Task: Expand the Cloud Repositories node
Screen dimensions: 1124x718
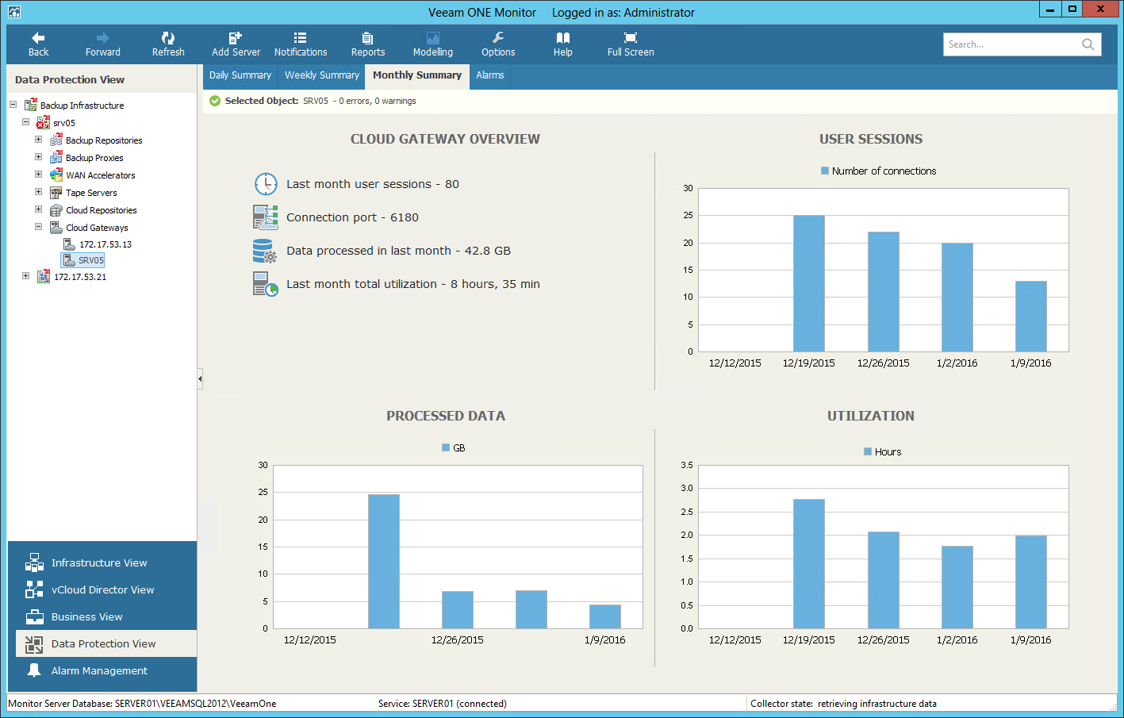Action: pyautogui.click(x=38, y=209)
